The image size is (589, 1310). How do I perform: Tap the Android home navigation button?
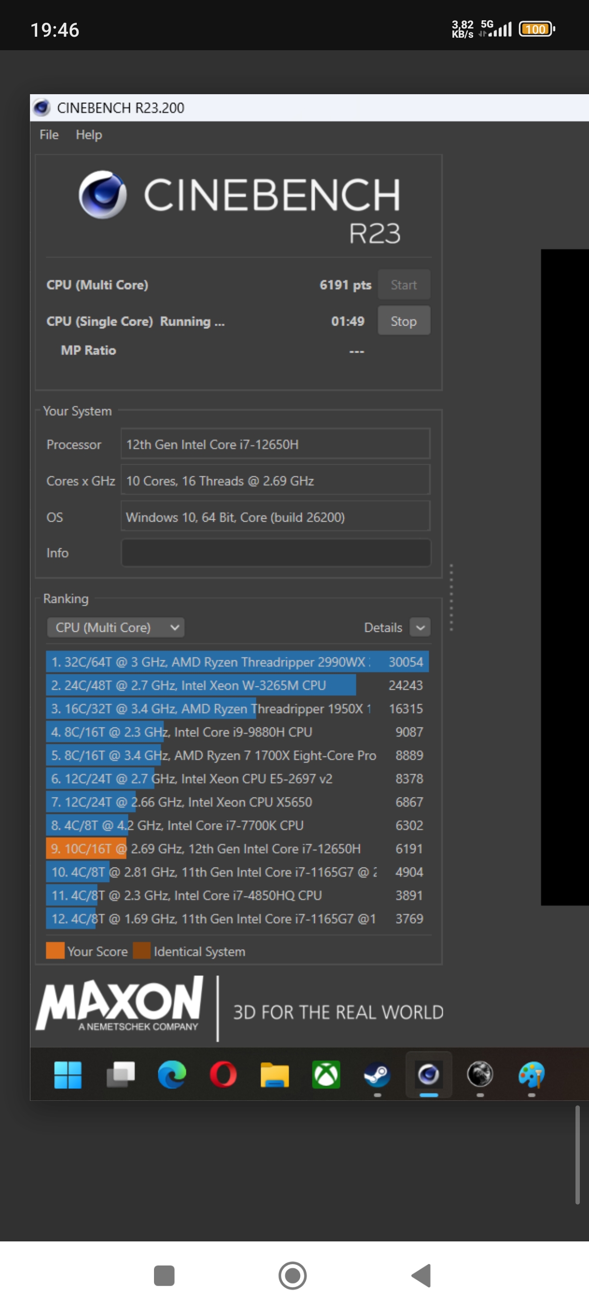[x=293, y=1275]
